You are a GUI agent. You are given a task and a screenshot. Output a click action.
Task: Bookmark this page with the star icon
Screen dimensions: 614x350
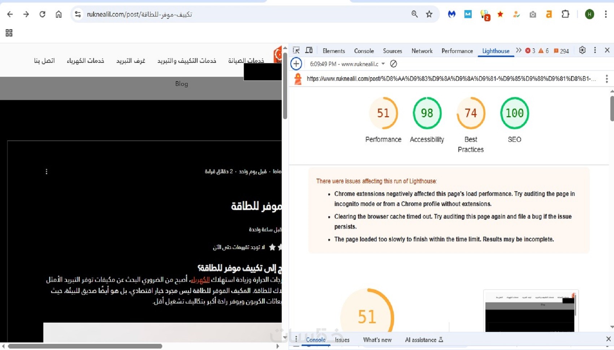[x=429, y=14]
